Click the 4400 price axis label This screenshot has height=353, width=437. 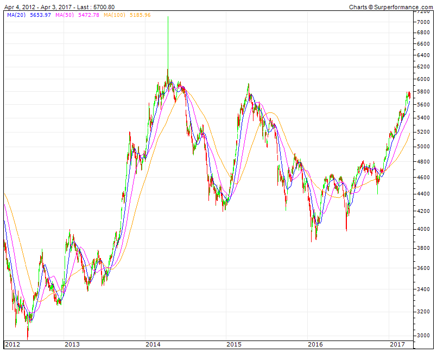click(423, 193)
